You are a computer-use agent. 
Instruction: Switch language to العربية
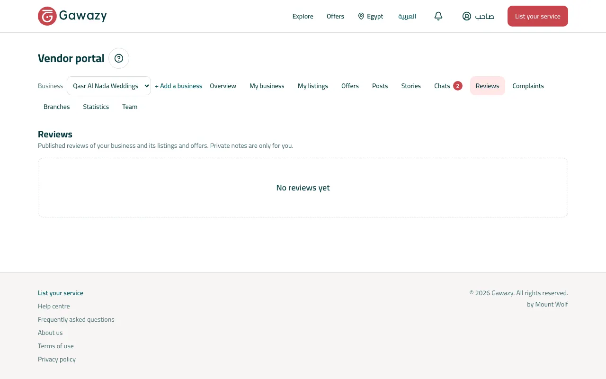click(407, 16)
